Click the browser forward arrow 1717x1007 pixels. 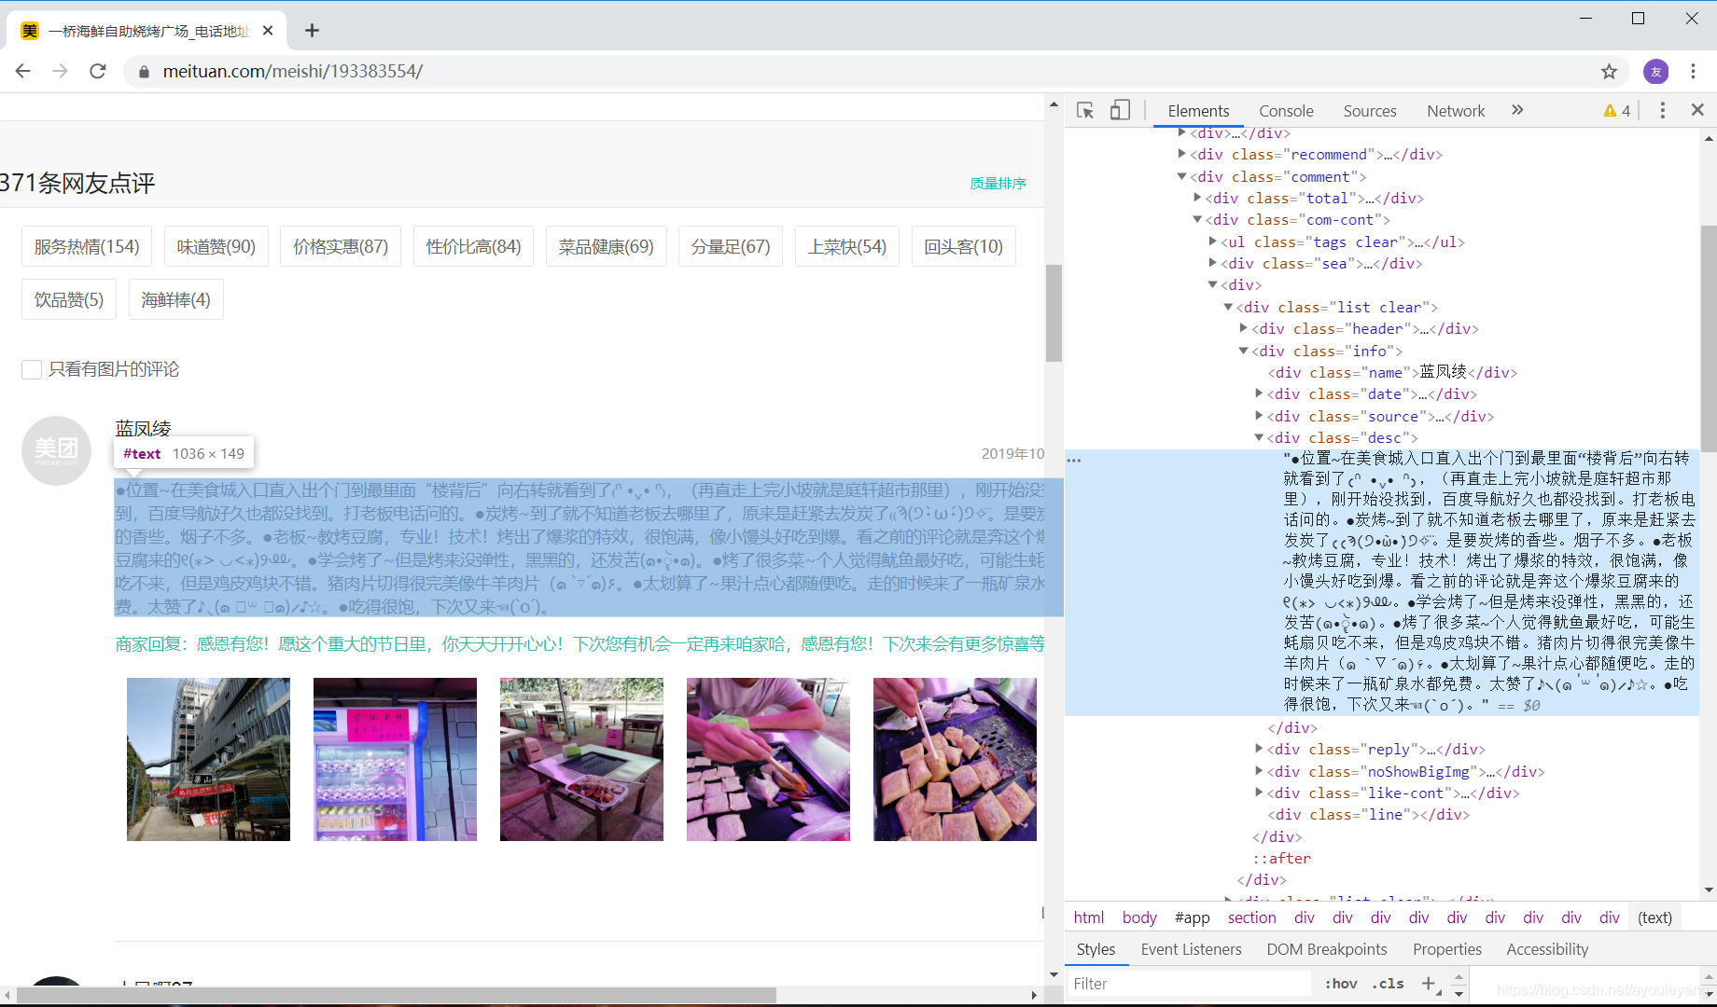click(x=61, y=71)
